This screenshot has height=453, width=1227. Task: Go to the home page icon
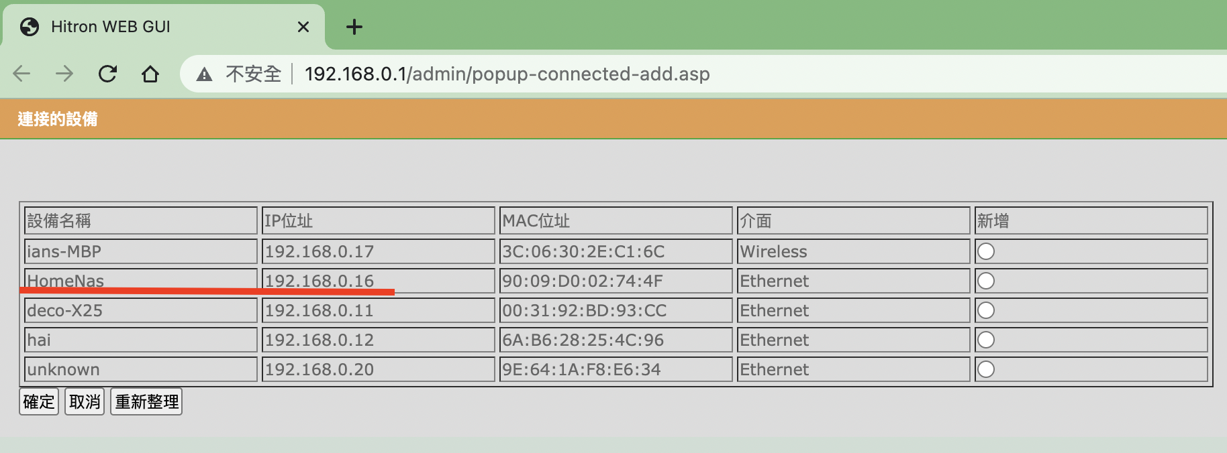point(150,74)
